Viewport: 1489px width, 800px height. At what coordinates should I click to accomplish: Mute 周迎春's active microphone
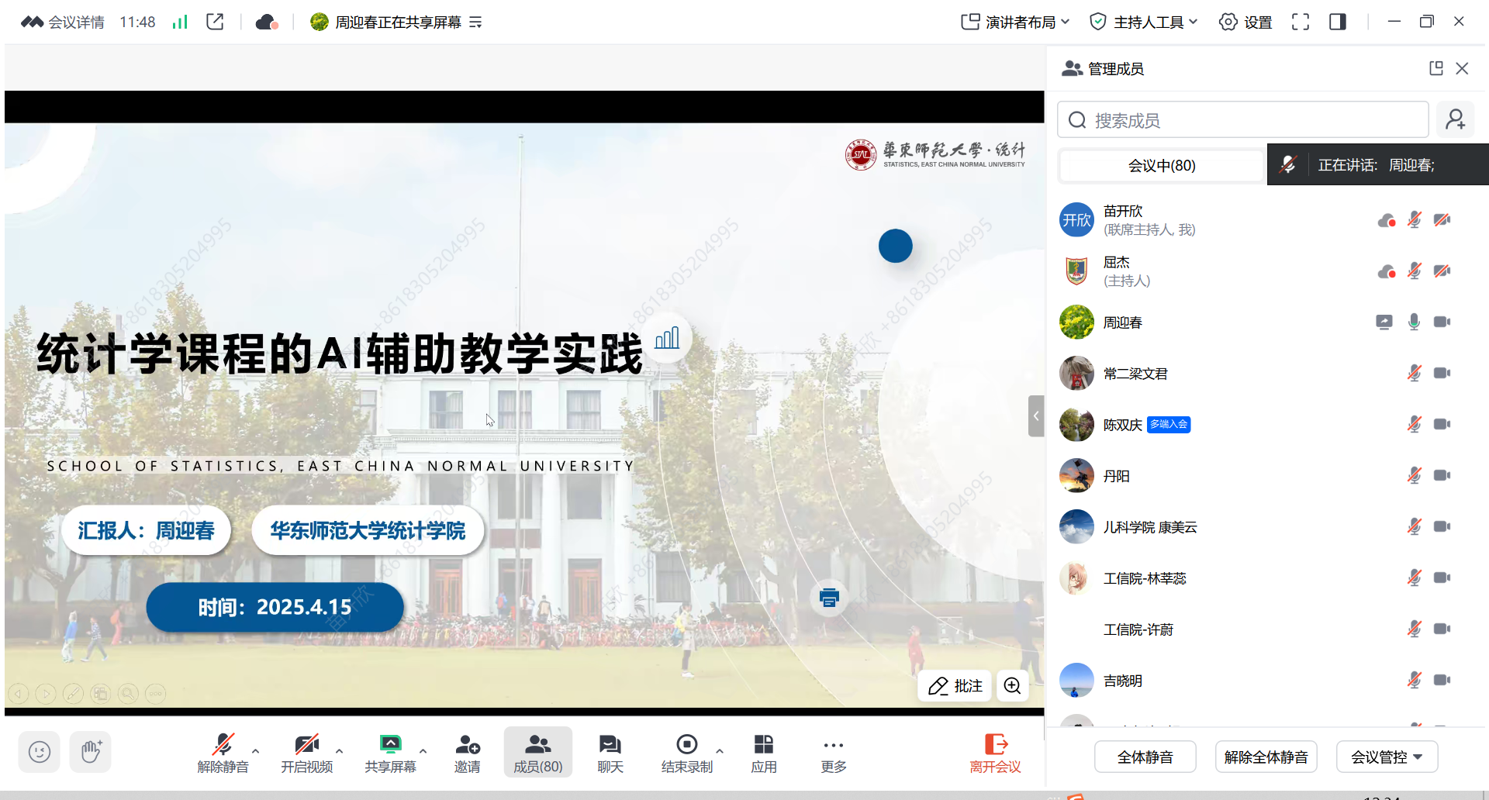[x=1415, y=322]
